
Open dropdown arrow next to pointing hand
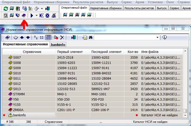point(42,9)
